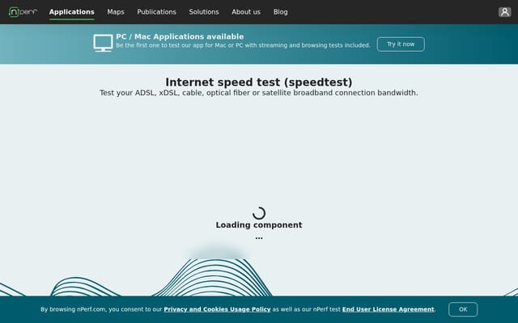Open the End User License Agreement link
The image size is (518, 323).
pos(388,309)
